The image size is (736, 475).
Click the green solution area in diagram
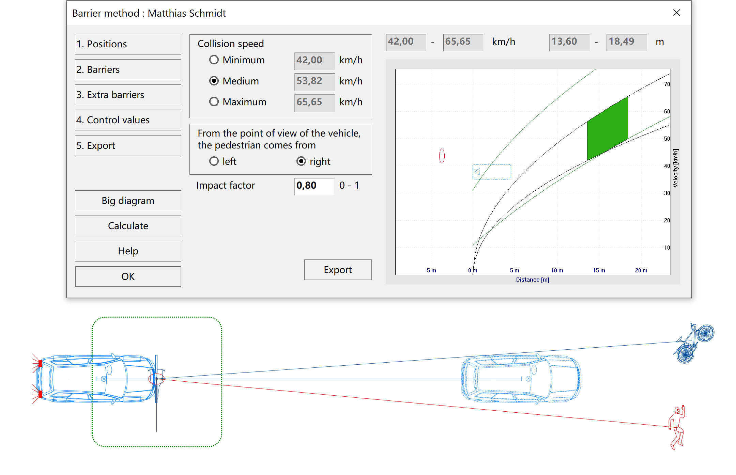607,129
